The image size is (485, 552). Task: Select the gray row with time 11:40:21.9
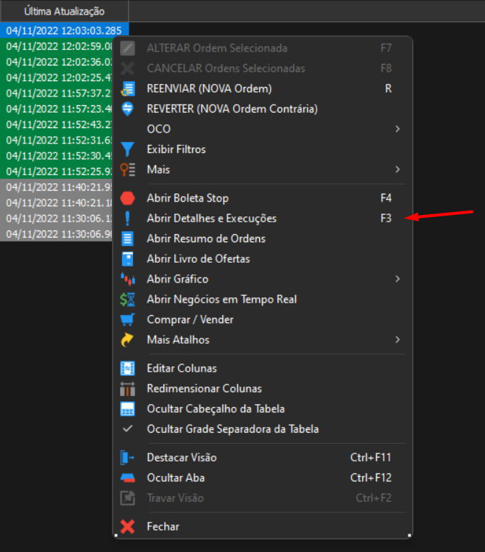pos(57,187)
